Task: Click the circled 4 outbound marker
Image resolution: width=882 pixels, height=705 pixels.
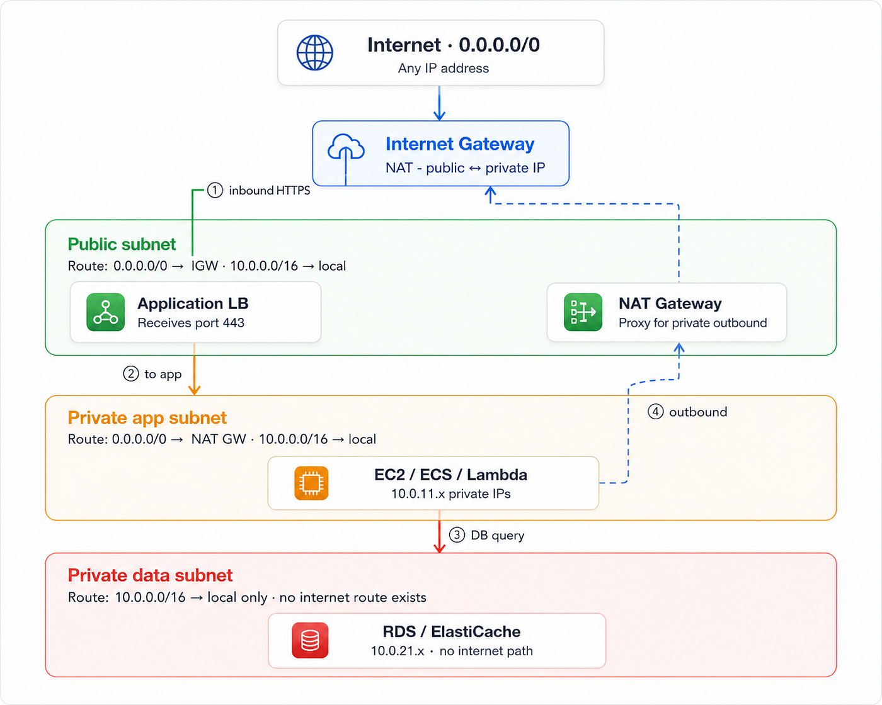Action: pyautogui.click(x=656, y=412)
